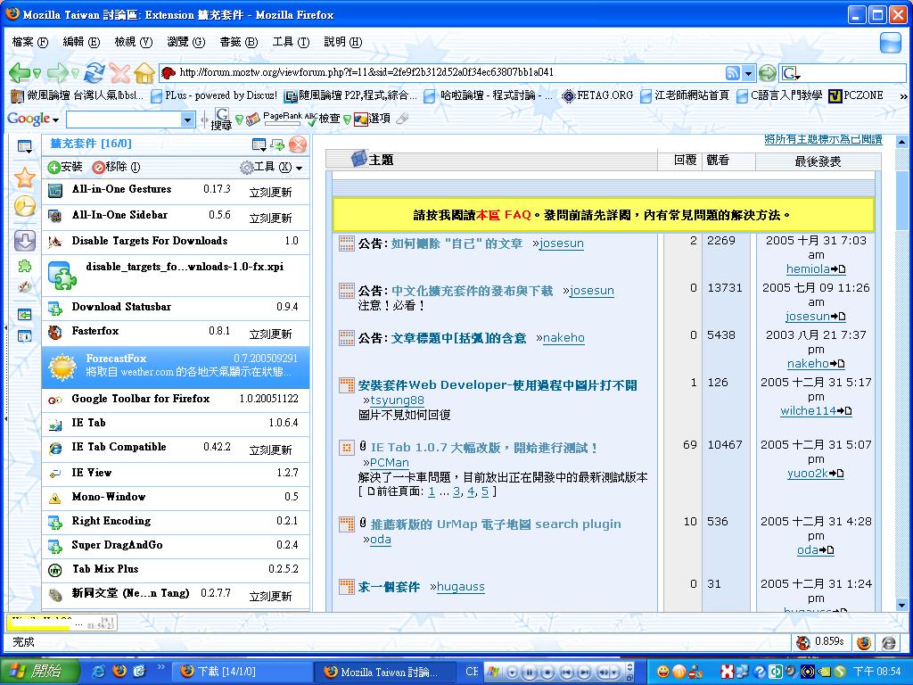Open the 檢視 View menu
The height and width of the screenshot is (685, 913).
click(x=134, y=42)
